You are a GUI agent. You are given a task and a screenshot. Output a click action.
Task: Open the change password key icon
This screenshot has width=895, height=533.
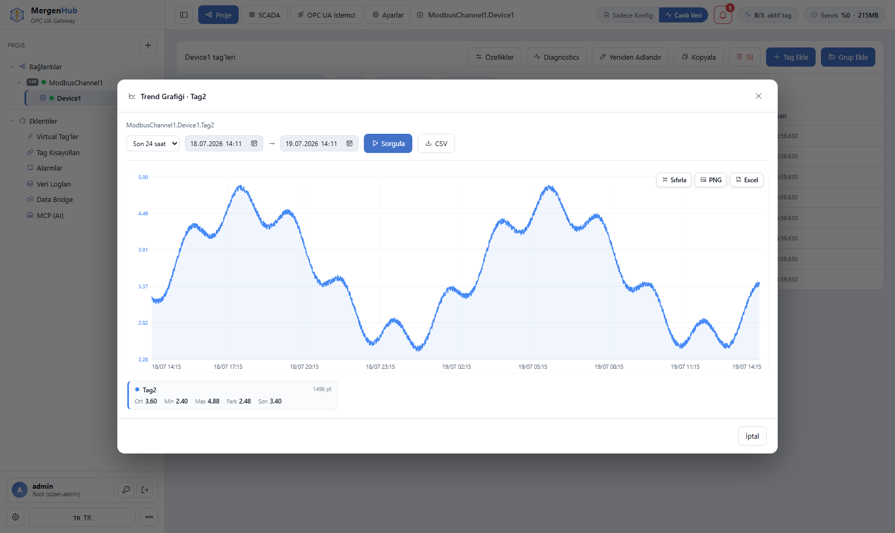[126, 490]
